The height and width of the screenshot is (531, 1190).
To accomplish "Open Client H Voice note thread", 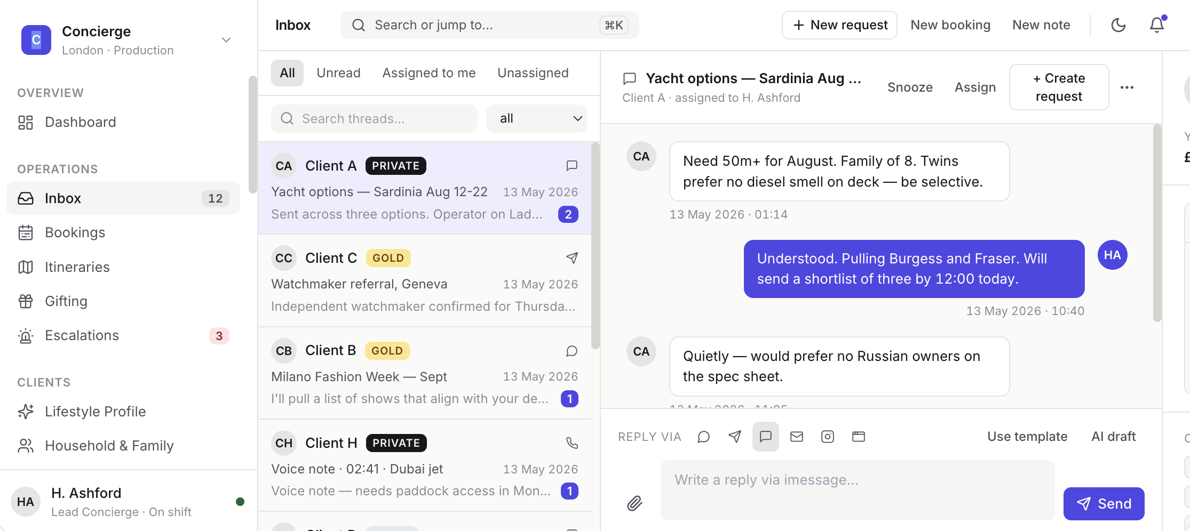I will coord(425,465).
